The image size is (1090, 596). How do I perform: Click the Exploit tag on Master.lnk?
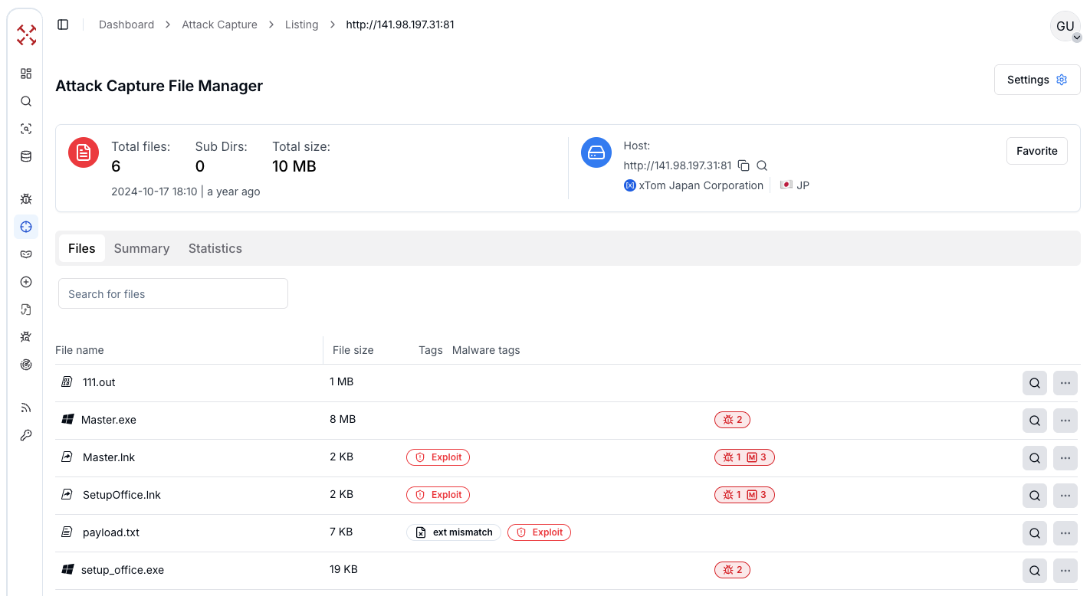pos(438,457)
